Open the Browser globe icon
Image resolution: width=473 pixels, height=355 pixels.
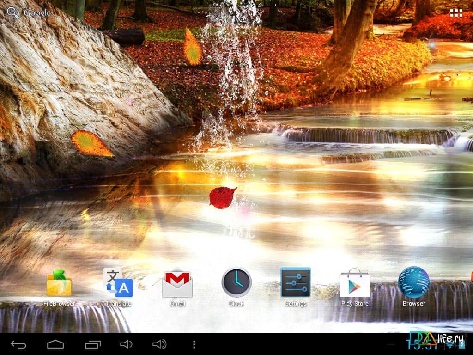(x=414, y=282)
